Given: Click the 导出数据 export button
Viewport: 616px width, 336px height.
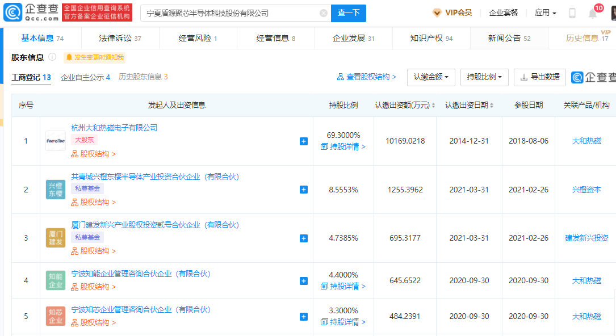Looking at the screenshot, I should (540, 77).
